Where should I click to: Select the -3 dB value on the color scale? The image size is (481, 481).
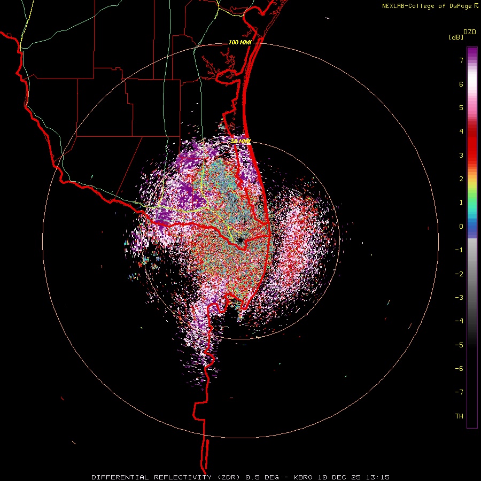pos(459,298)
